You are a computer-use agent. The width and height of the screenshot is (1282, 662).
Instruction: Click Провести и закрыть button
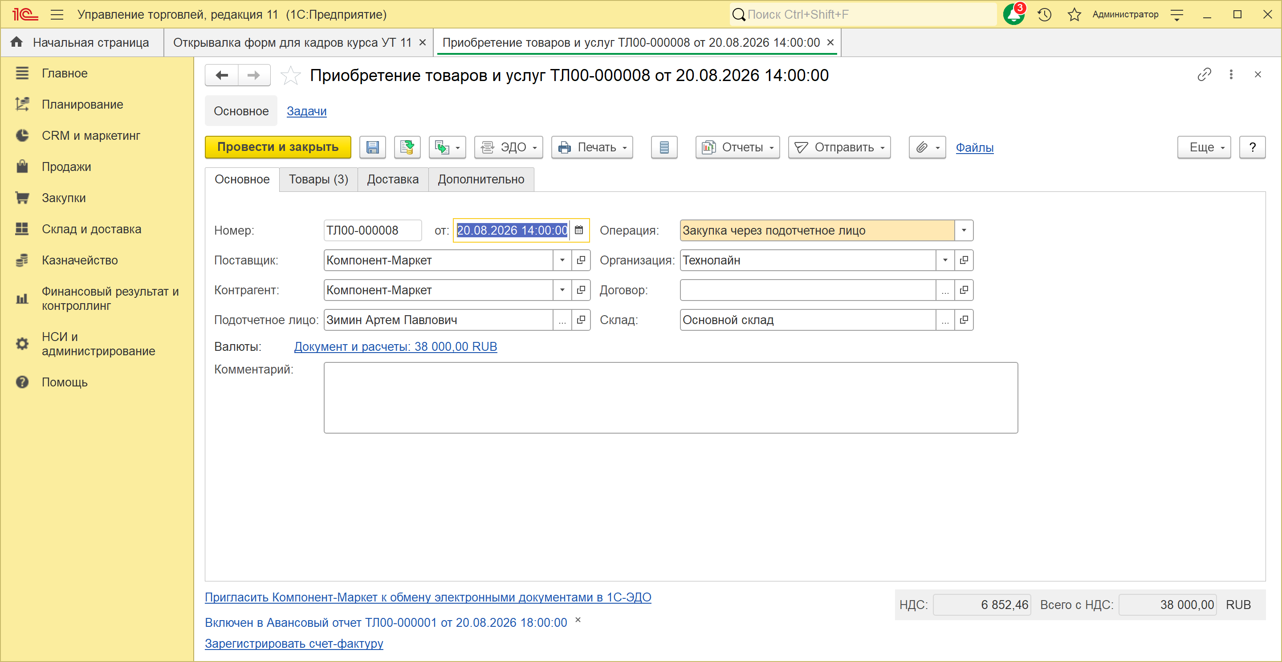278,147
